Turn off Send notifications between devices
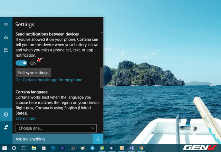 [21, 63]
